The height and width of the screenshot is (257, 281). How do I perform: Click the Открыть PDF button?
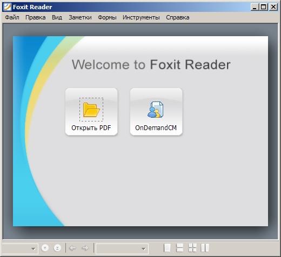pyautogui.click(x=91, y=112)
